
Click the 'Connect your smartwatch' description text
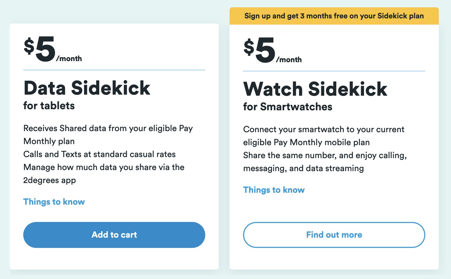(324, 129)
